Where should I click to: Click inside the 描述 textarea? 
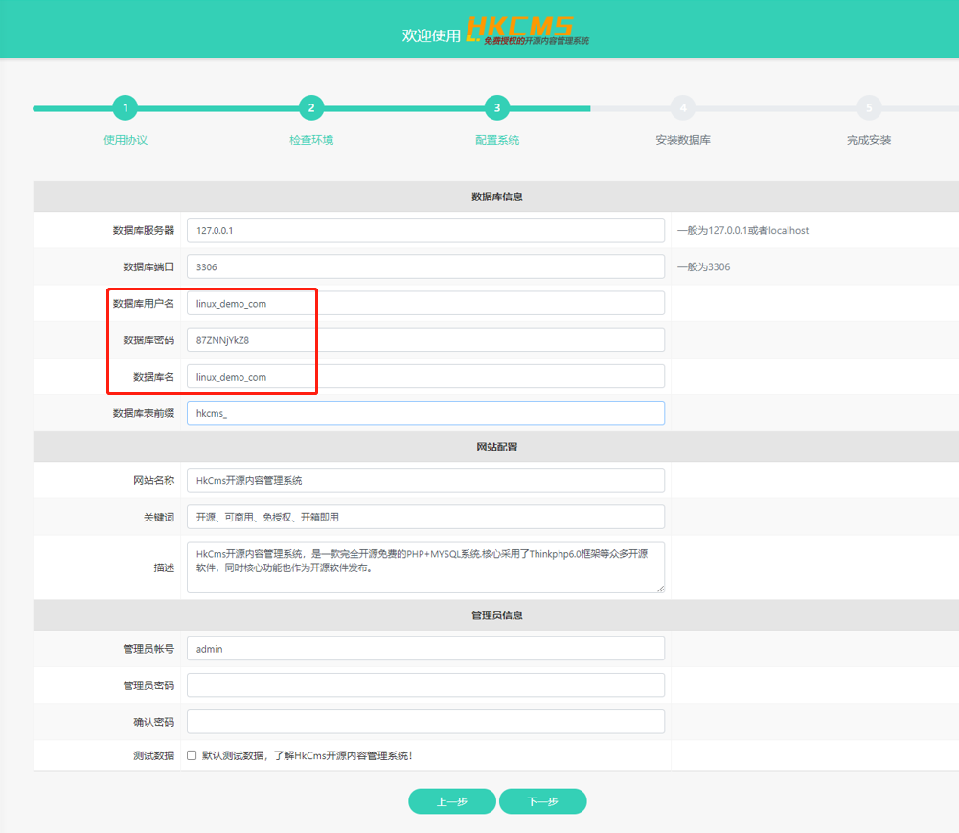[425, 567]
